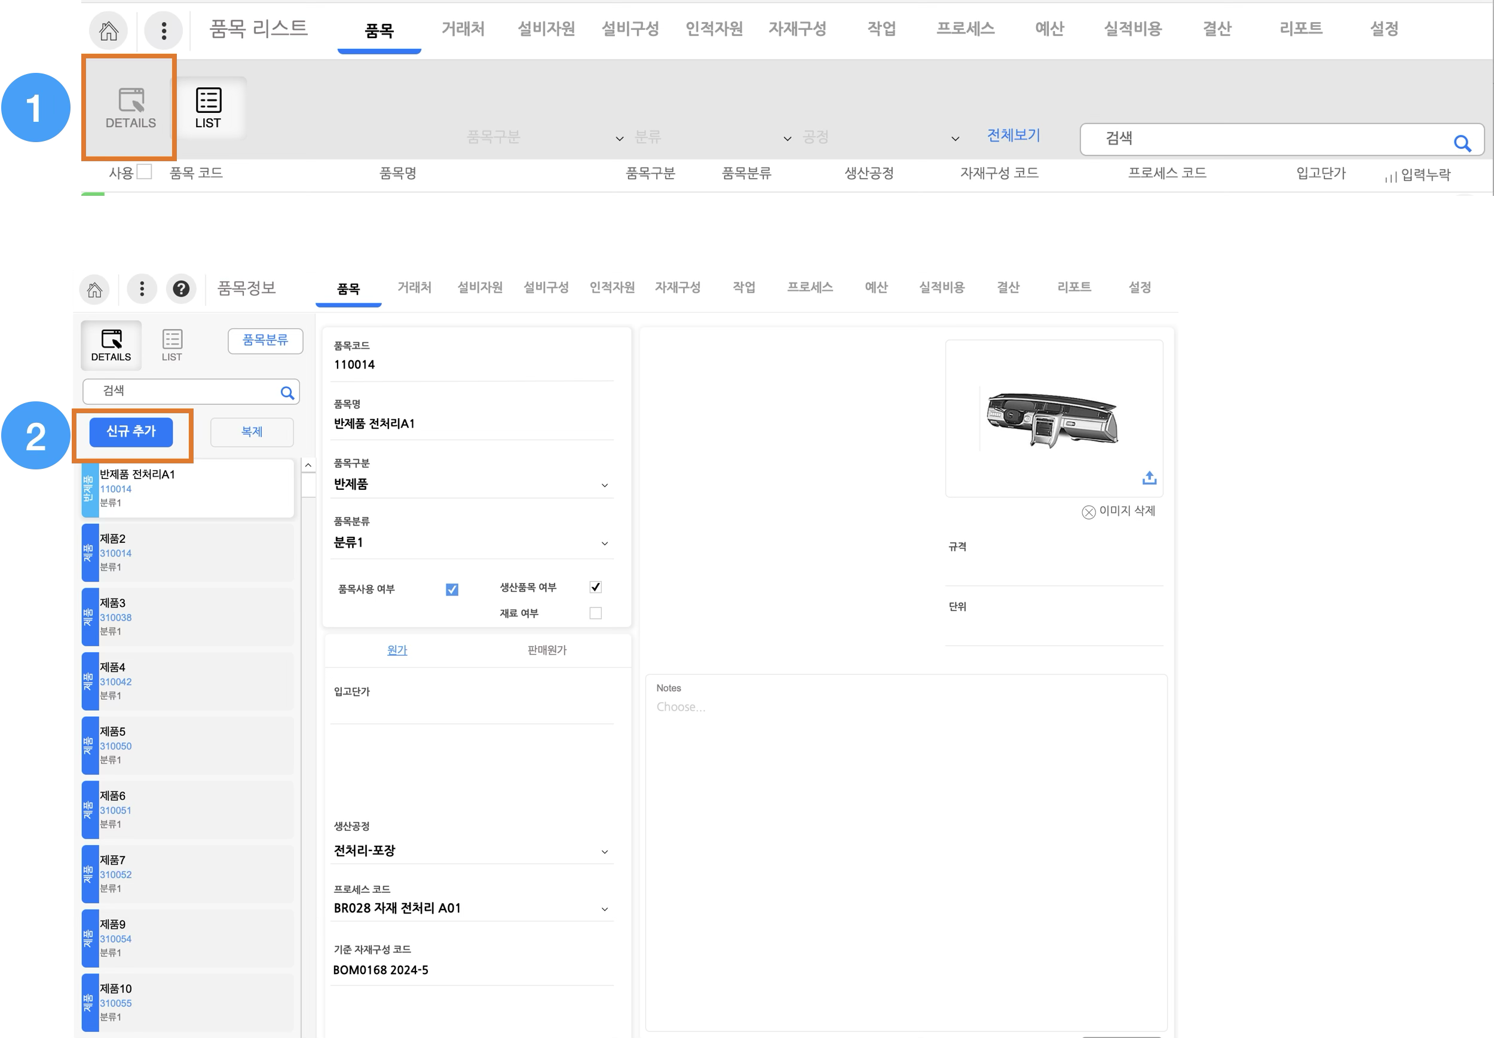1494x1038 pixels.
Task: Click the question mark help icon
Action: [x=181, y=289]
